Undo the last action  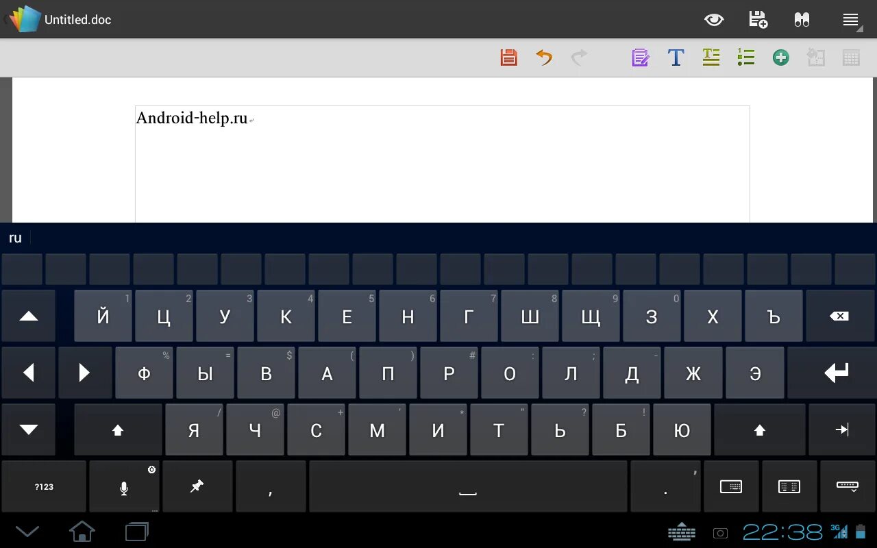[x=544, y=58]
